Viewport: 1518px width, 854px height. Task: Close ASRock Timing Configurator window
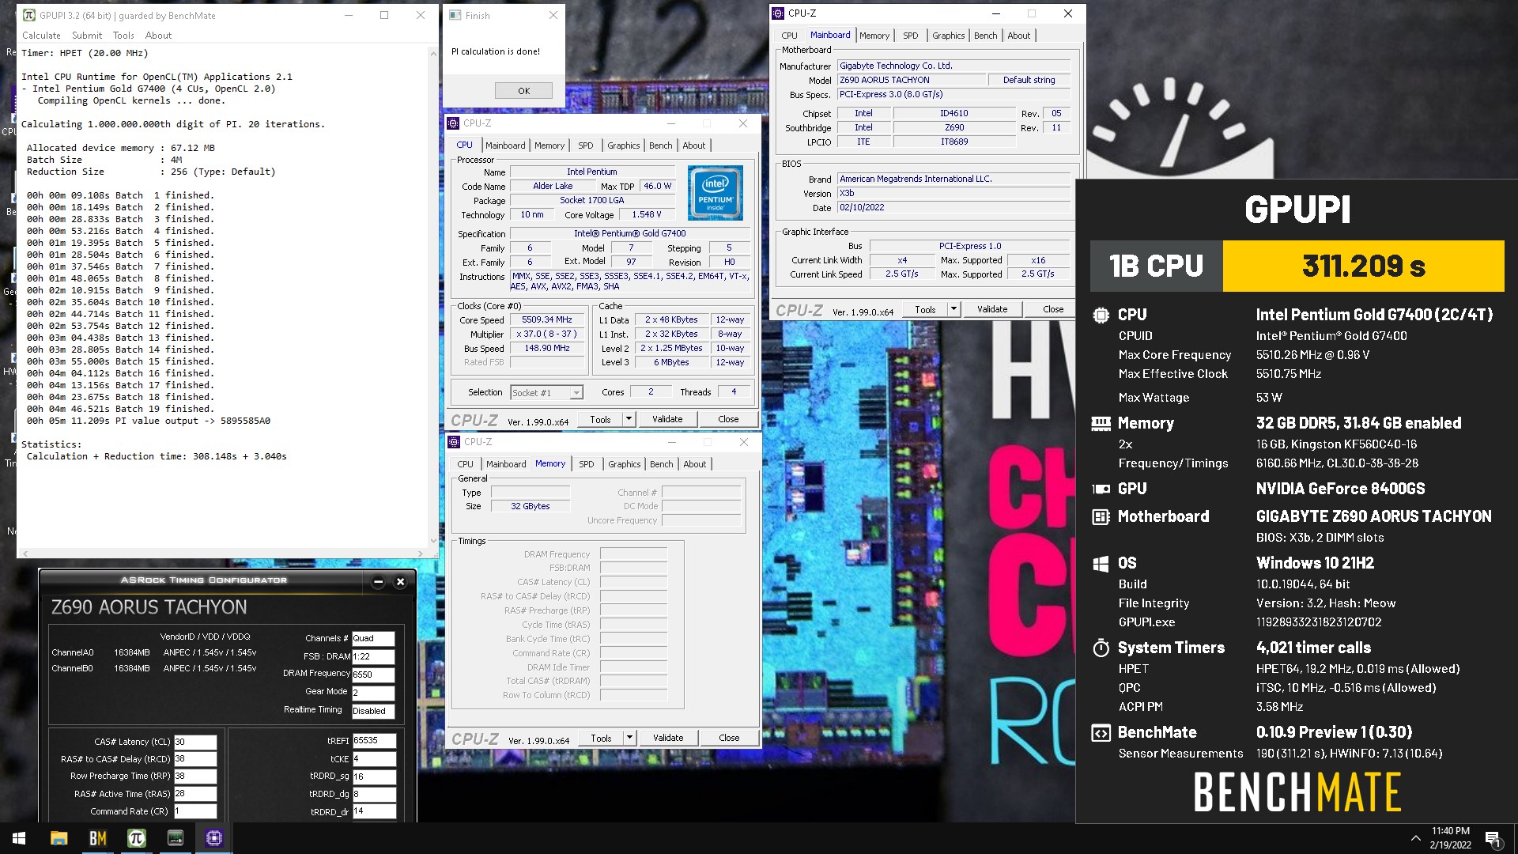click(400, 582)
